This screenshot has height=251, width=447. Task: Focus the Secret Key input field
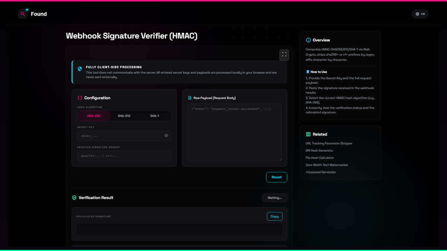[124, 136]
